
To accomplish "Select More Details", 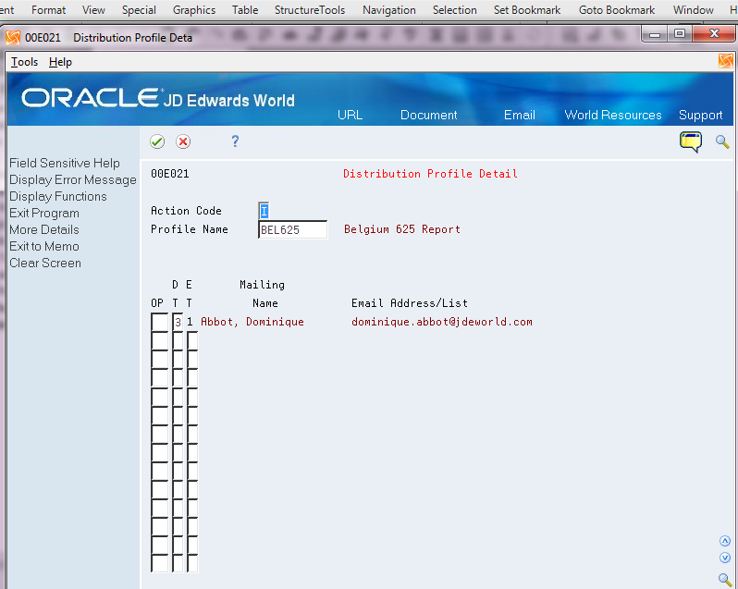I will (44, 229).
